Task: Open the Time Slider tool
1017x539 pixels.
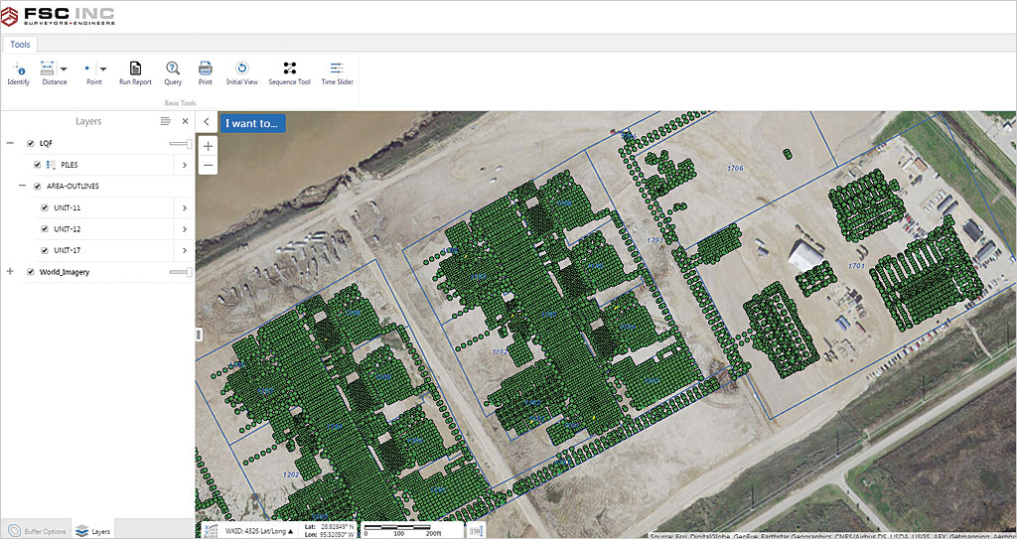Action: click(337, 68)
